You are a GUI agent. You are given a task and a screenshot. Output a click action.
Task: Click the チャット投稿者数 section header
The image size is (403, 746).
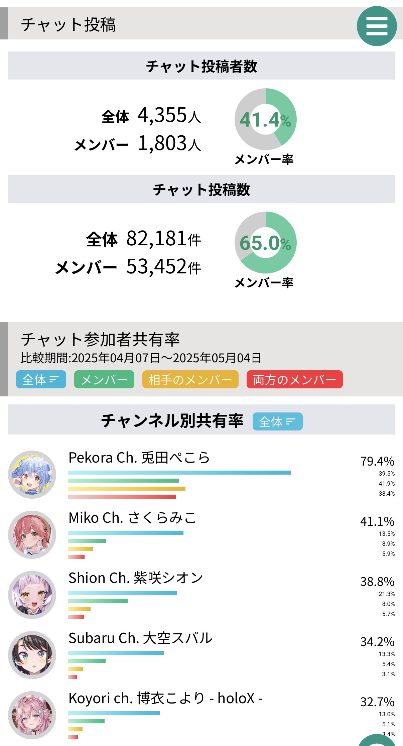(201, 66)
